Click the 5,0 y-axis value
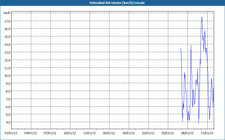 point(8,115)
